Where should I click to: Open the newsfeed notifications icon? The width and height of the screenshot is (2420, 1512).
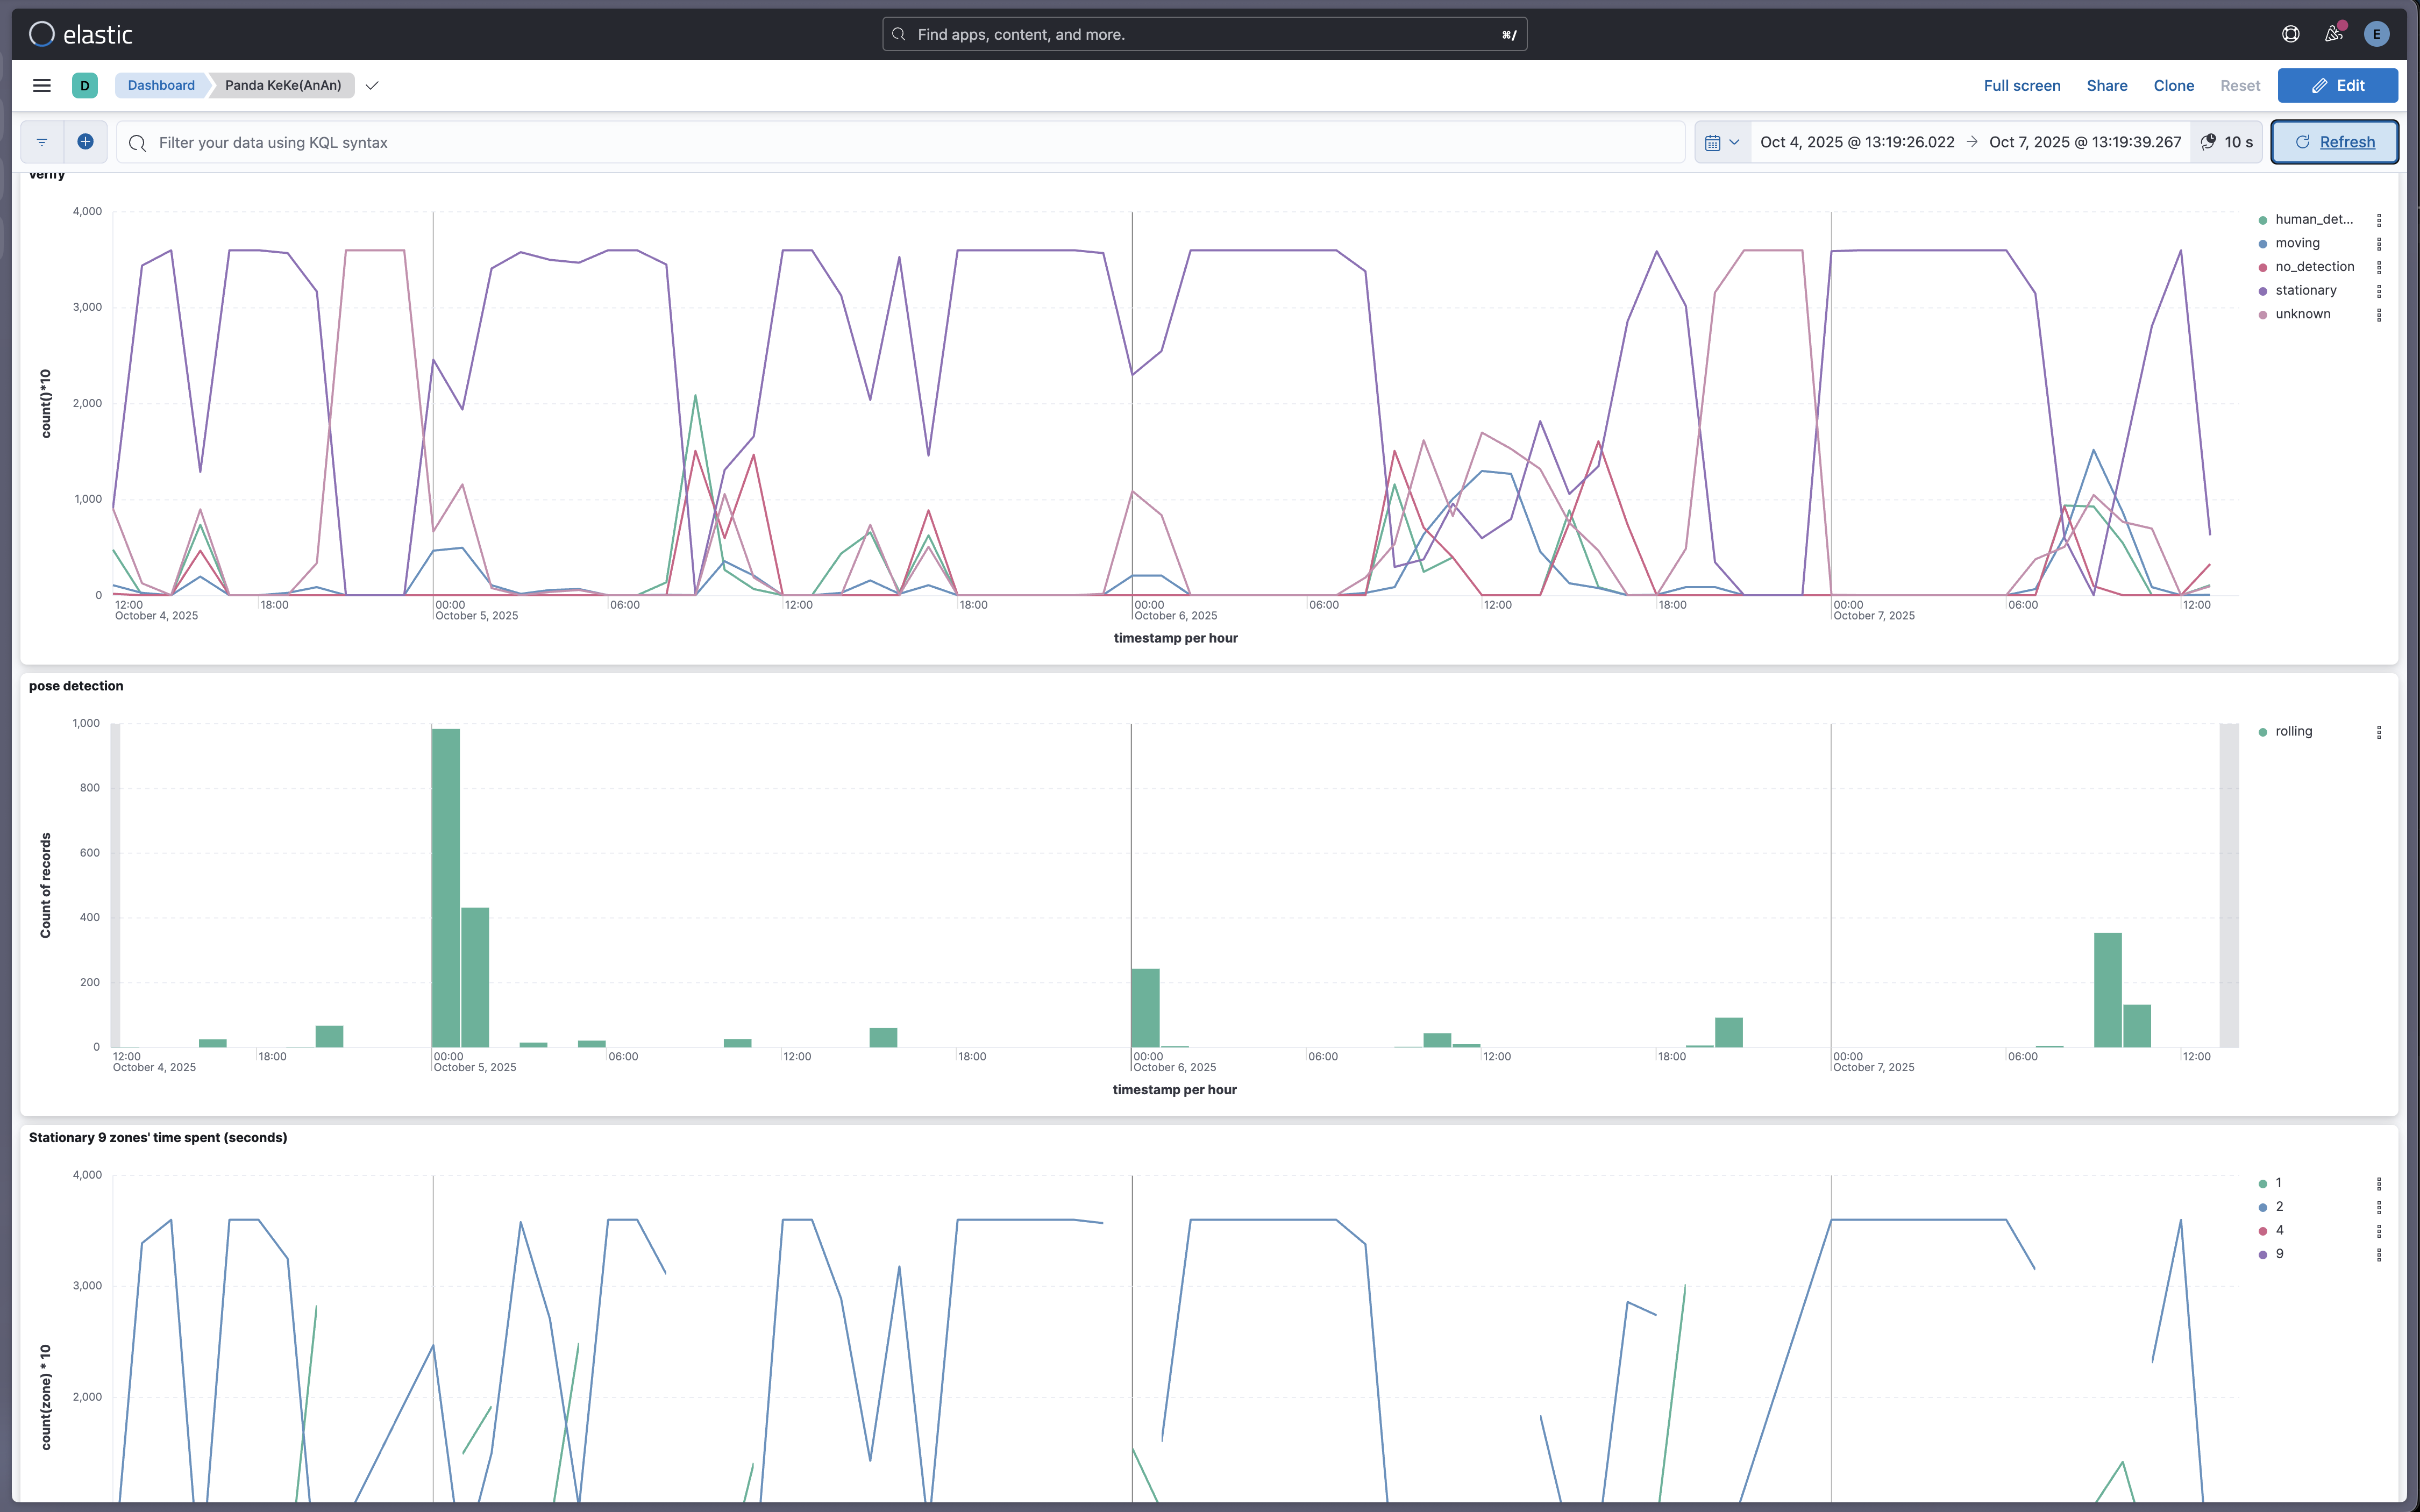[x=2333, y=34]
